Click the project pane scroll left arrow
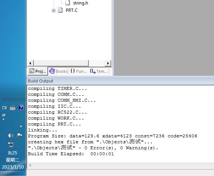 click(x=30, y=63)
